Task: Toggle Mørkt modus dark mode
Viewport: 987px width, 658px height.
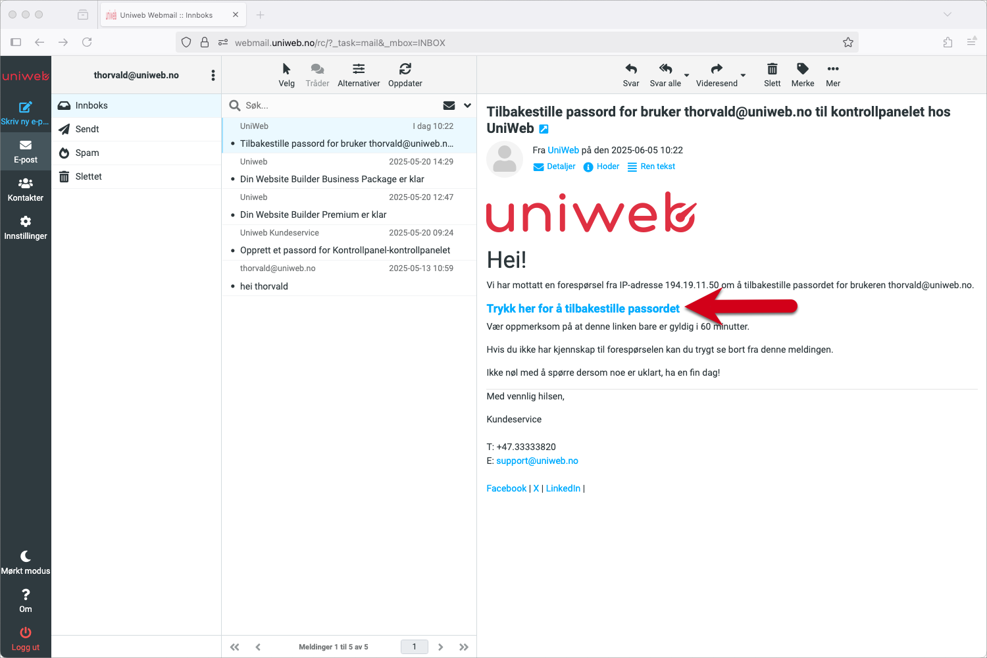Action: point(25,563)
